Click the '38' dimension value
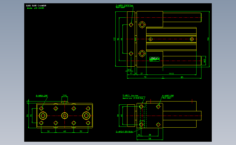 click(x=150, y=135)
